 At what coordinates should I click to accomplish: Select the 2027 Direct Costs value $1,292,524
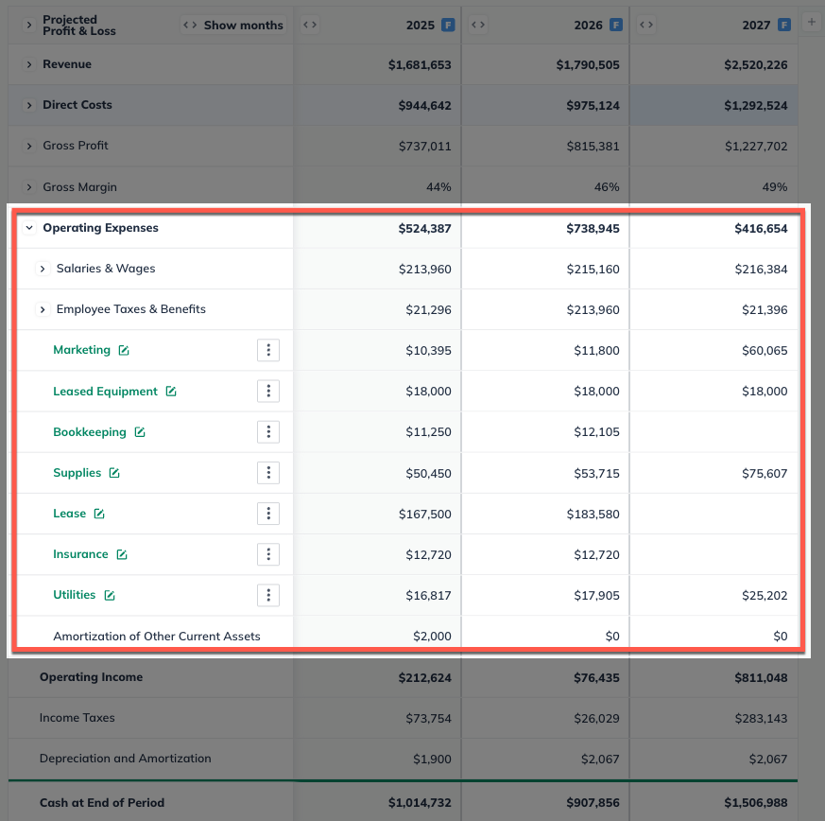click(x=756, y=105)
